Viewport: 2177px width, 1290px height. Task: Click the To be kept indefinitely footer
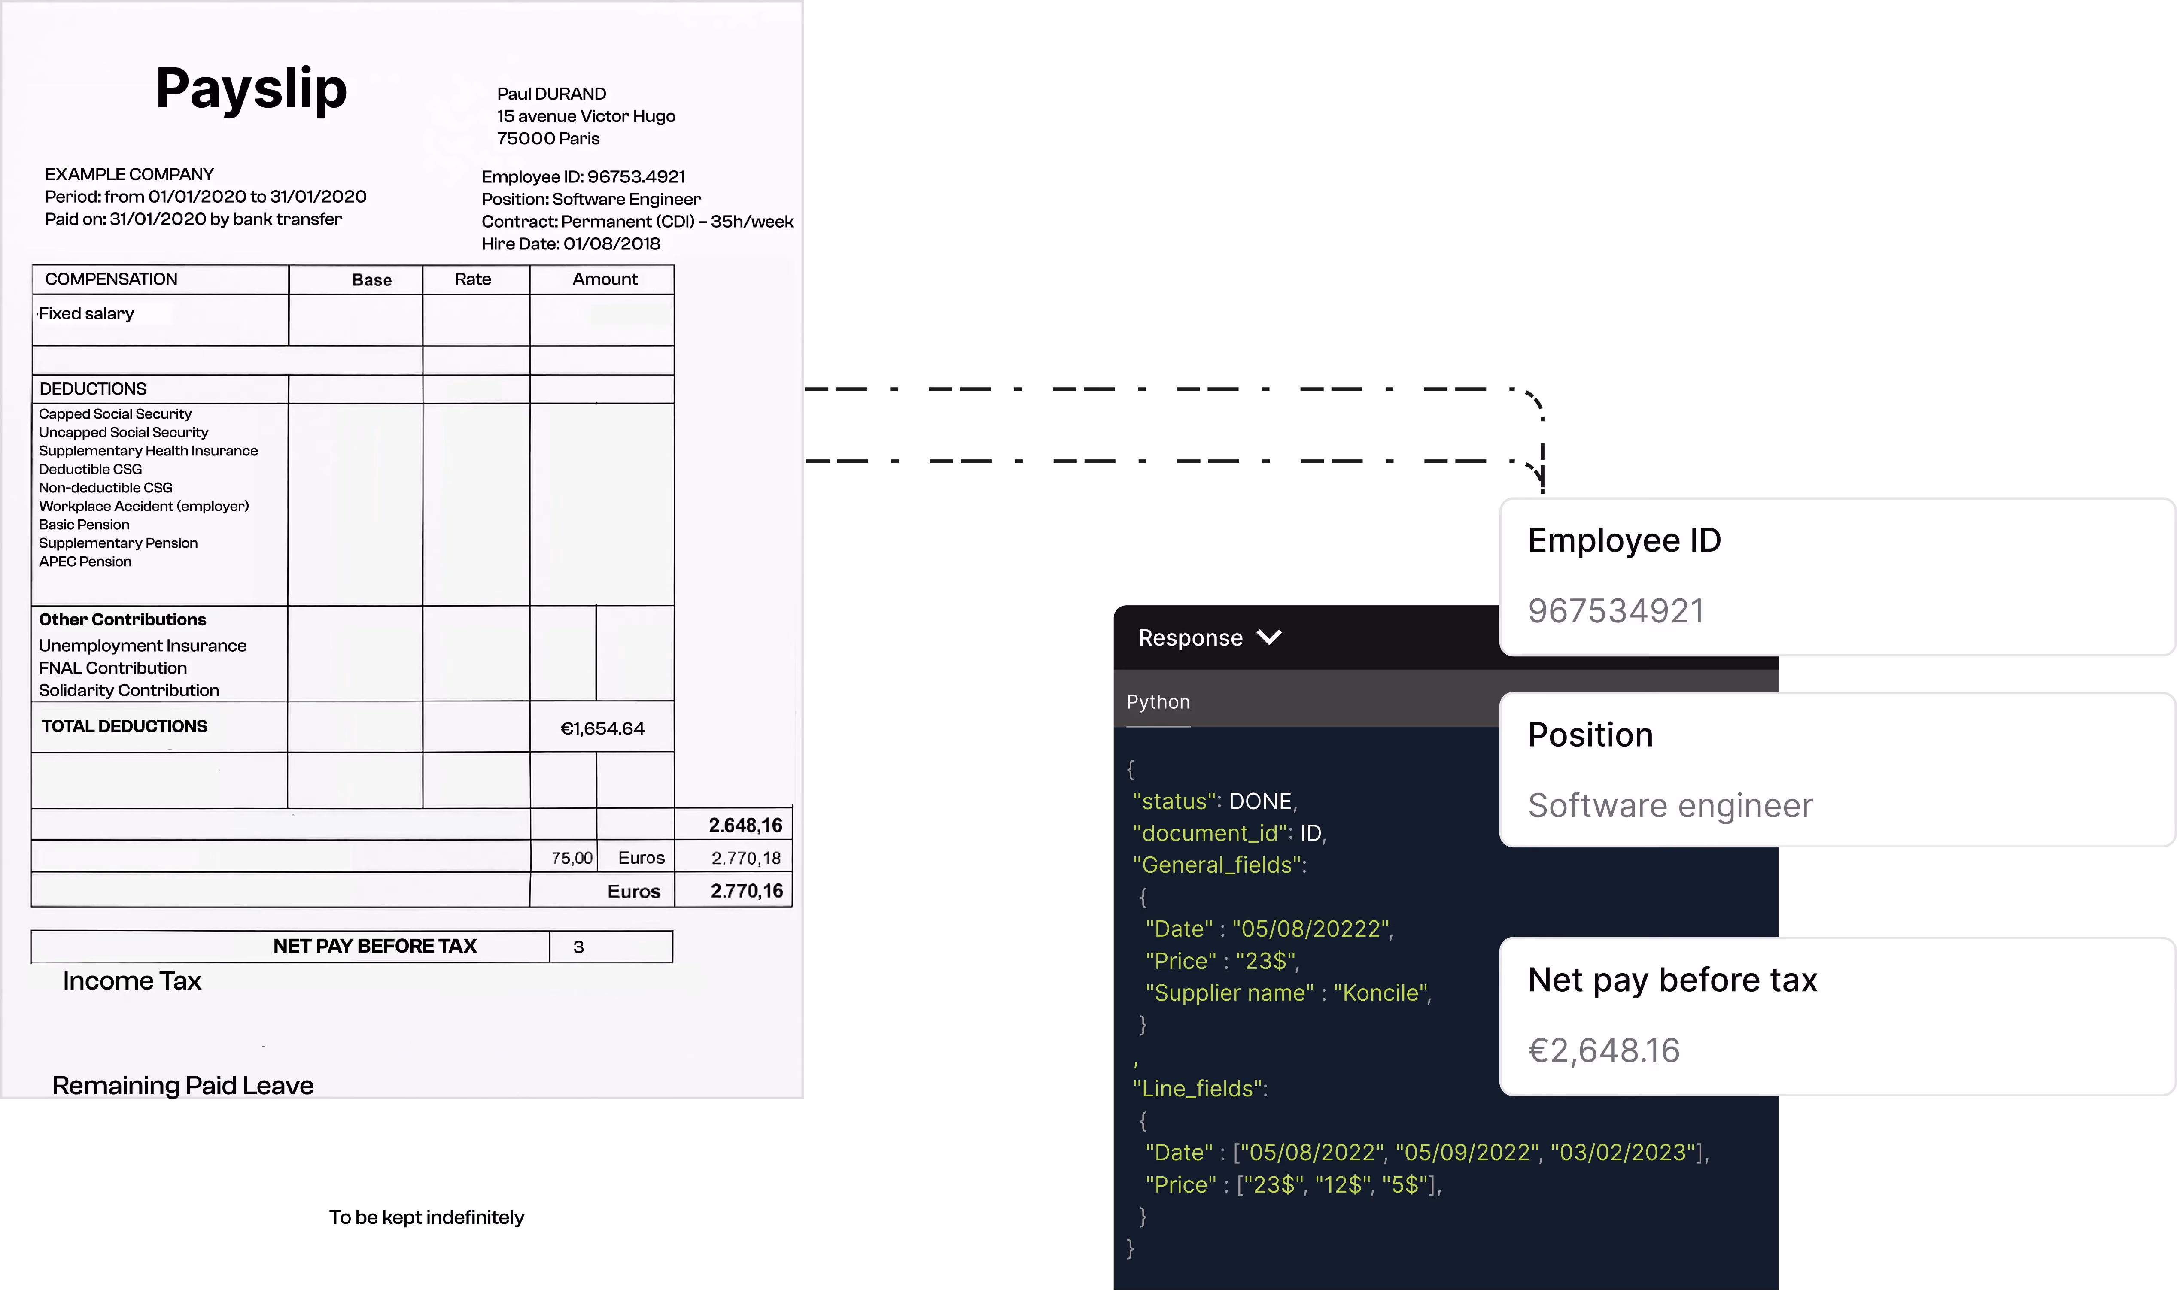tap(426, 1217)
